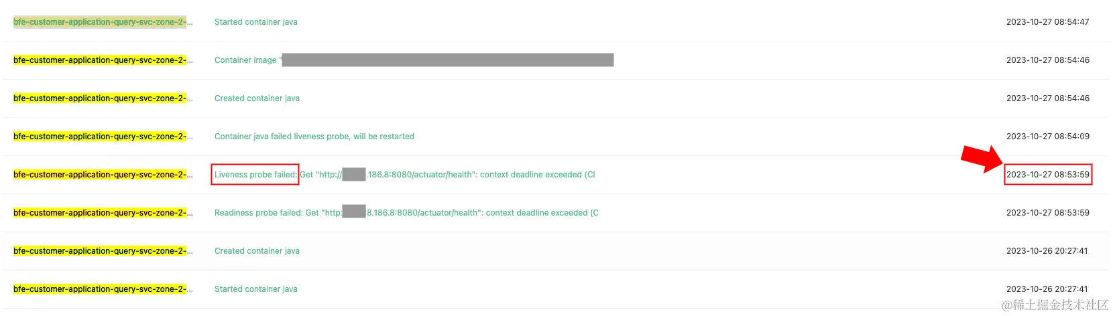Click the timestamp 2023-10-27 08:54:47
Image resolution: width=1113 pixels, height=316 pixels.
1047,22
